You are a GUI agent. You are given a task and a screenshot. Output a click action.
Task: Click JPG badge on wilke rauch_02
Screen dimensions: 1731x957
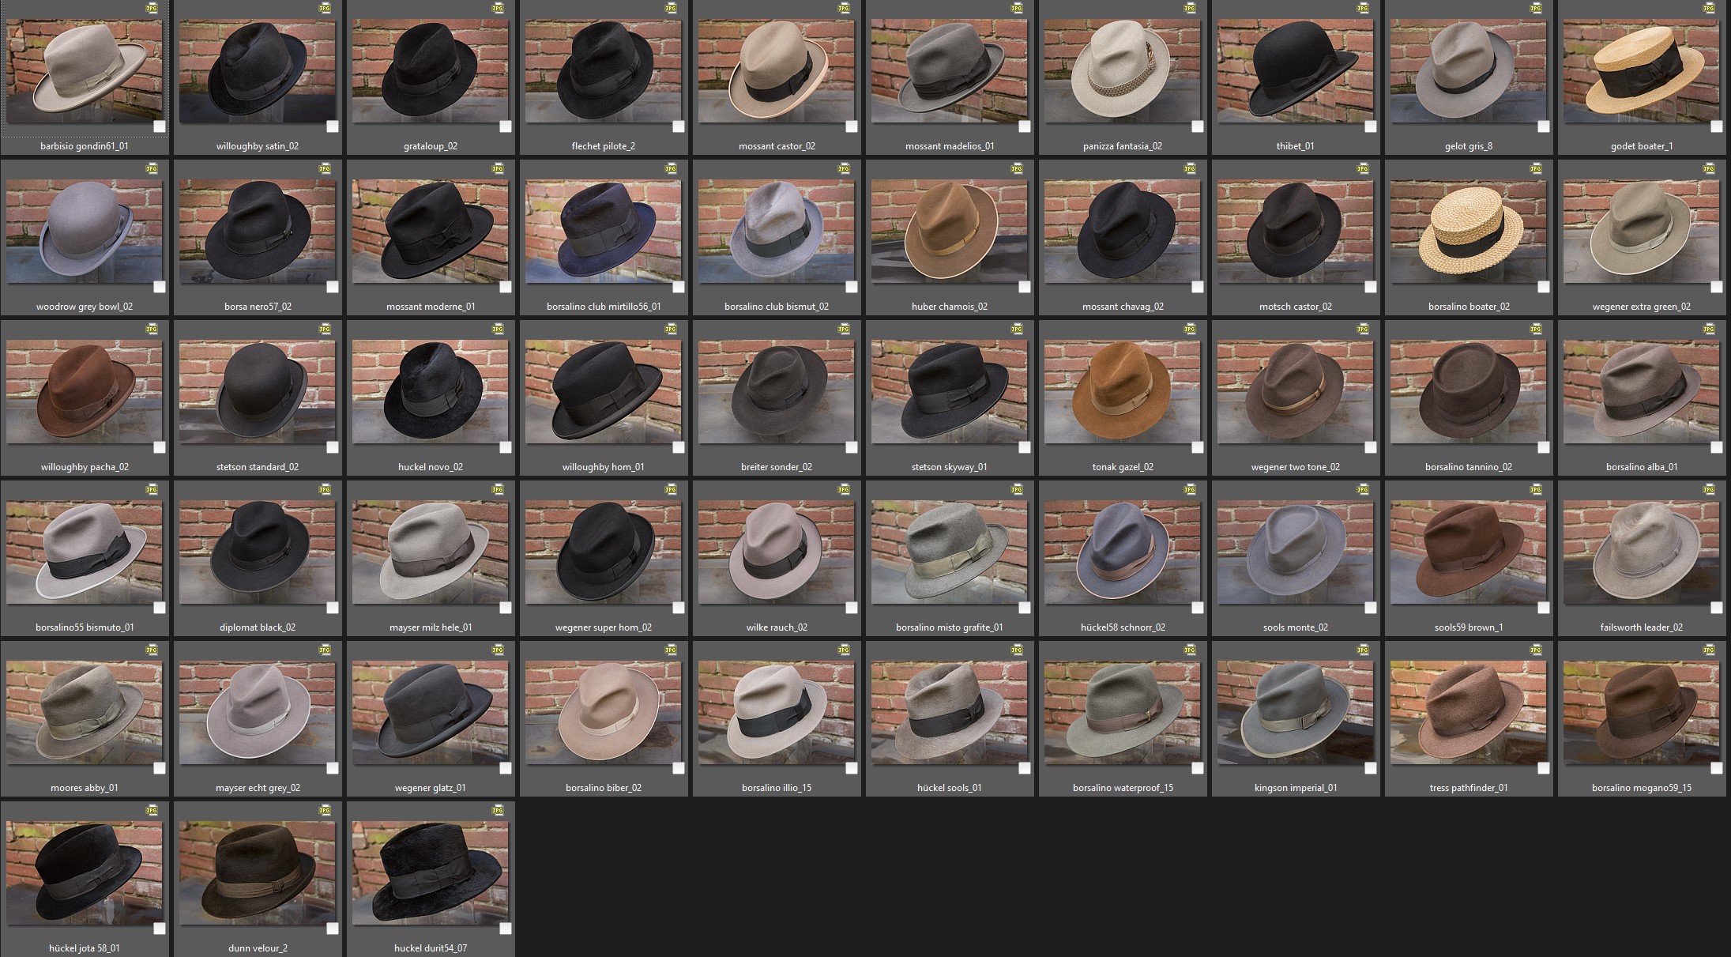point(844,489)
